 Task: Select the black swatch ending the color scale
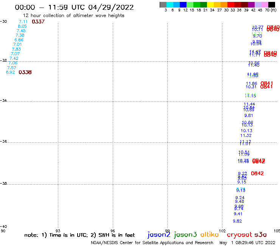(x=271, y=5)
